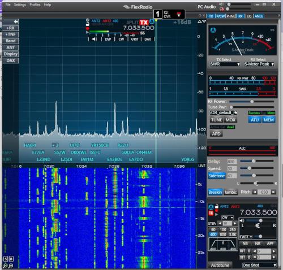Click the B band zoom icon
This screenshot has height=270, width=283.
tap(11, 259)
